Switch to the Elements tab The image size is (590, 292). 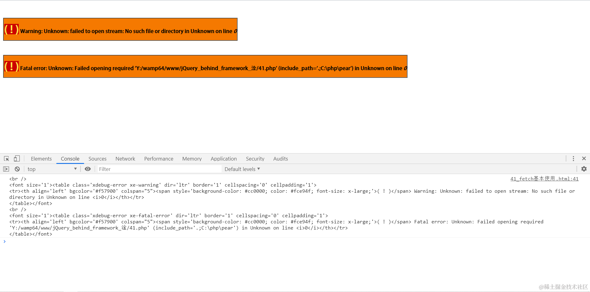[41, 159]
